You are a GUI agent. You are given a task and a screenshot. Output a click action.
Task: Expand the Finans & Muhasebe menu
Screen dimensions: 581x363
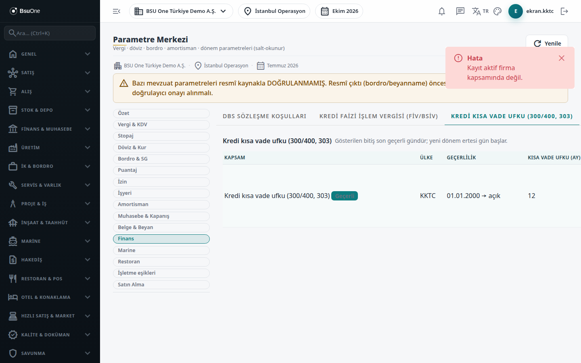(x=50, y=129)
